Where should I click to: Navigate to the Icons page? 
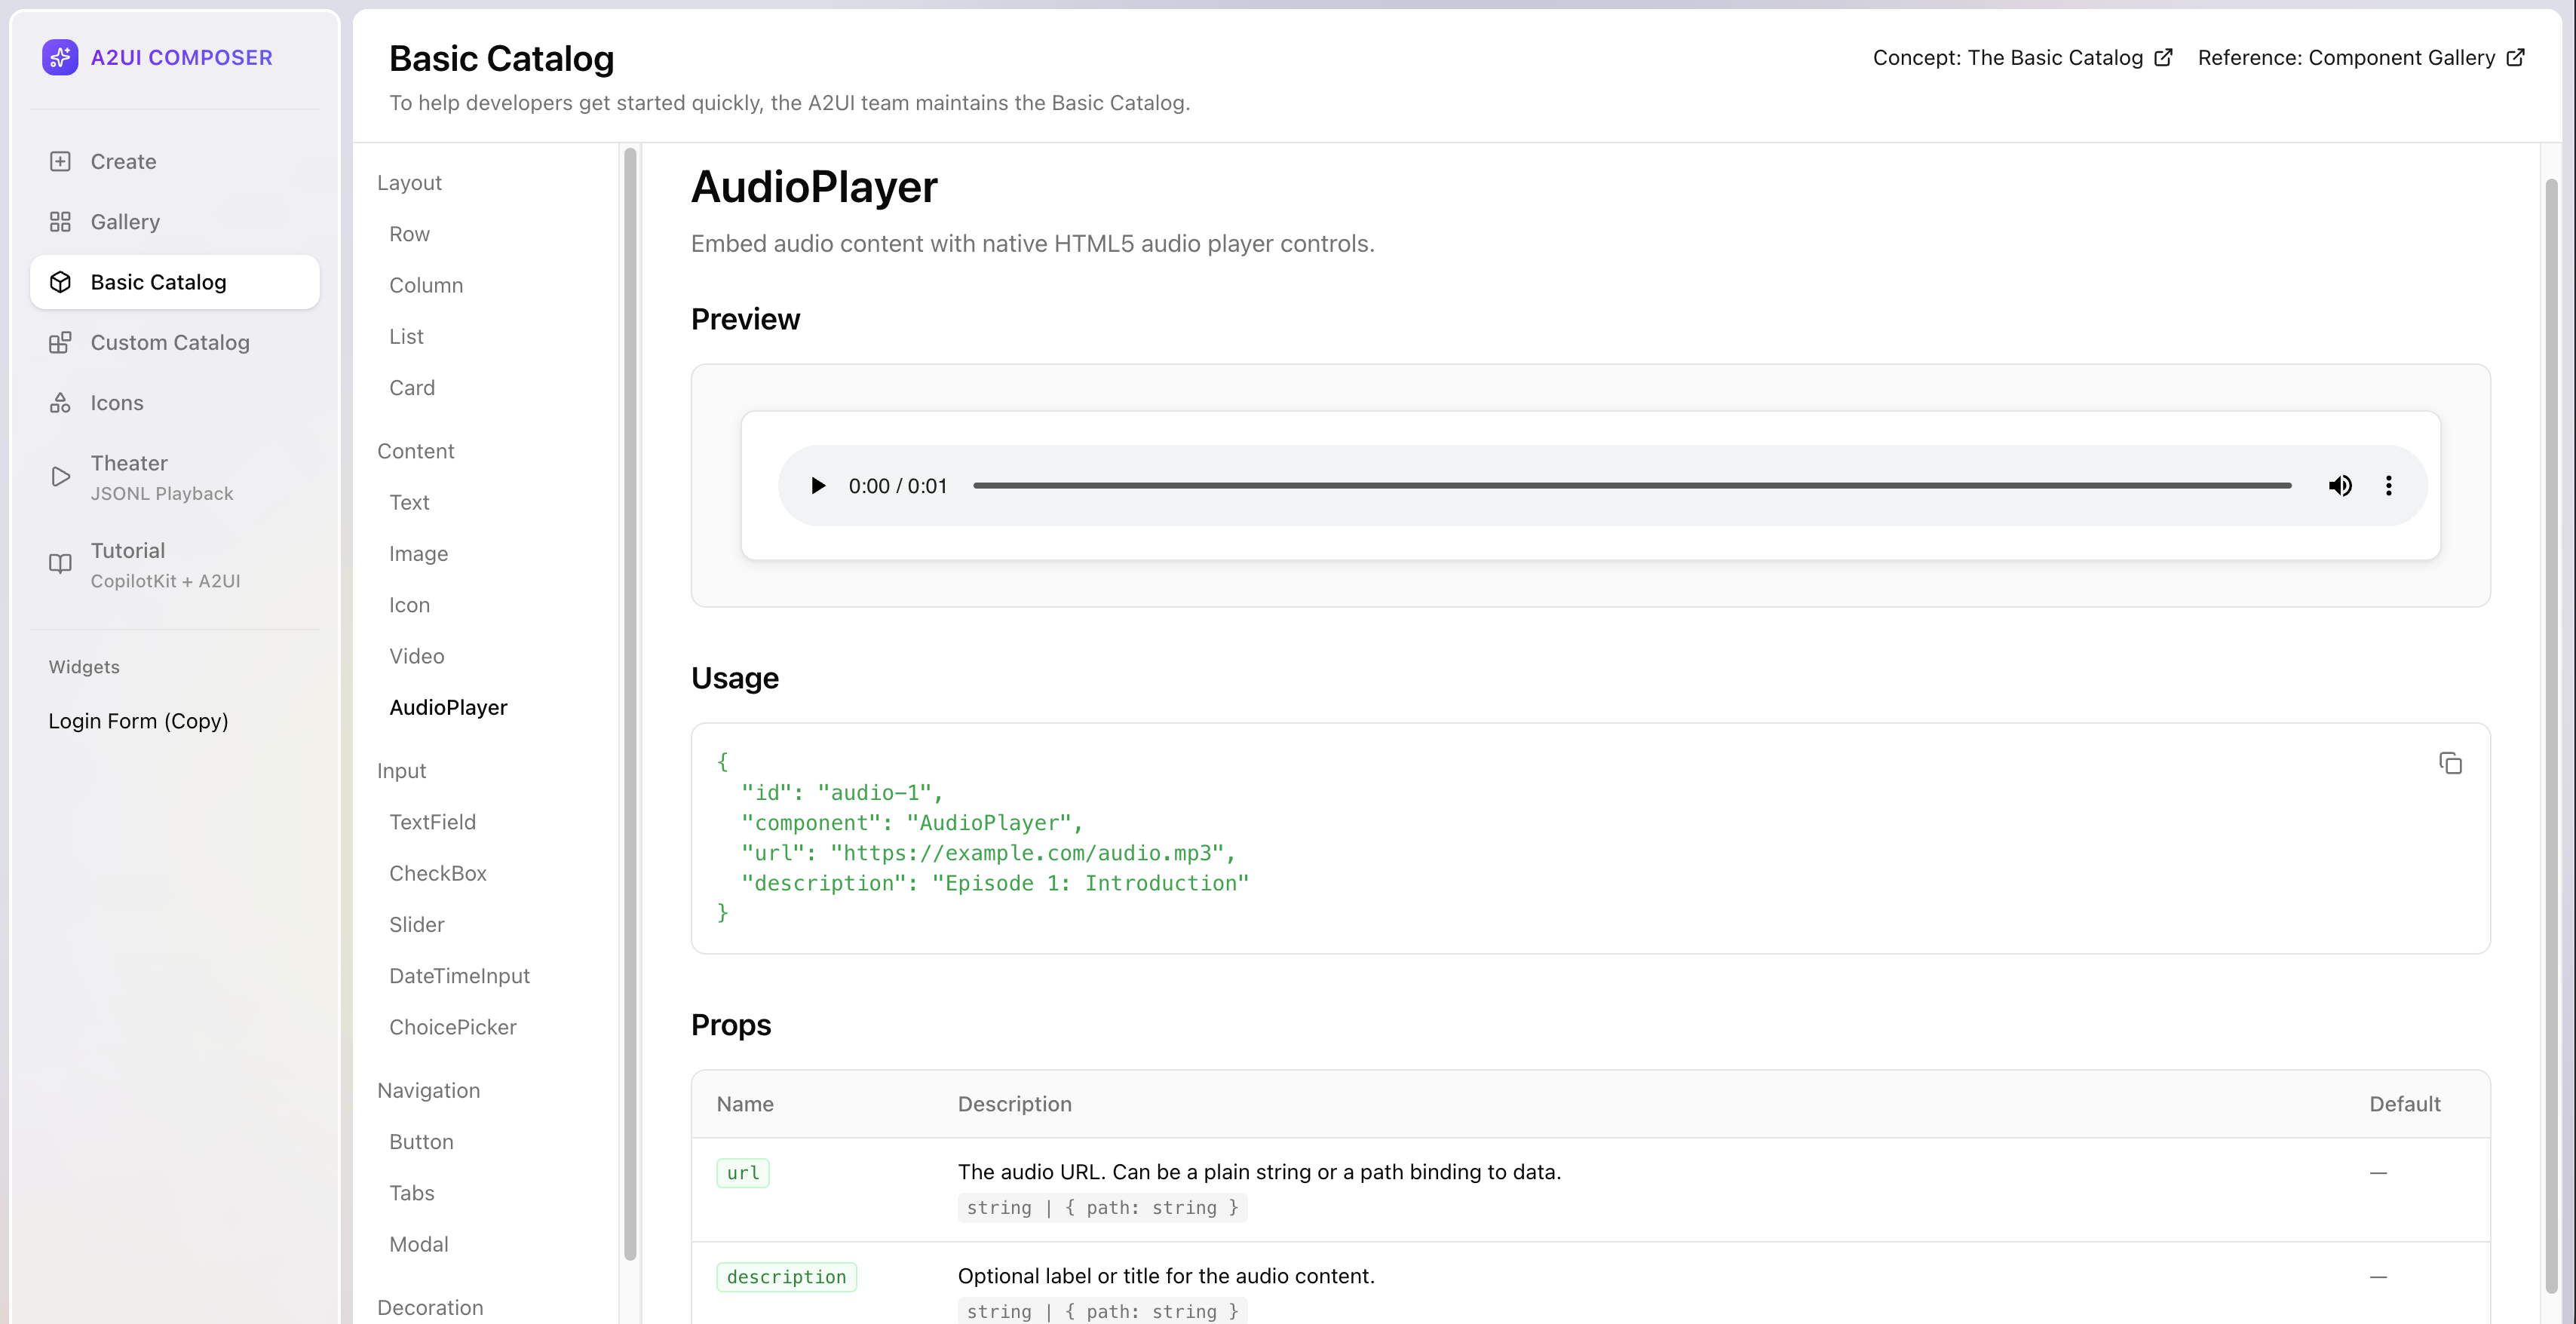(x=116, y=403)
